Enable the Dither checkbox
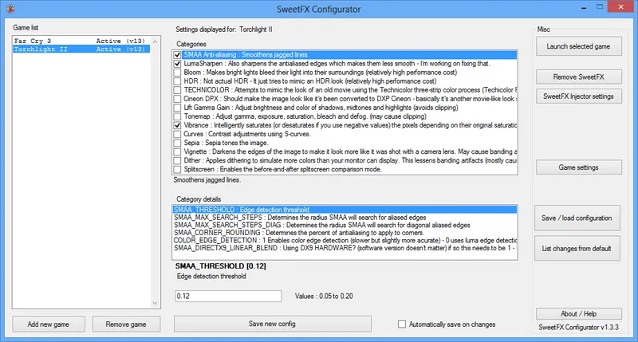The image size is (638, 342). click(x=177, y=160)
